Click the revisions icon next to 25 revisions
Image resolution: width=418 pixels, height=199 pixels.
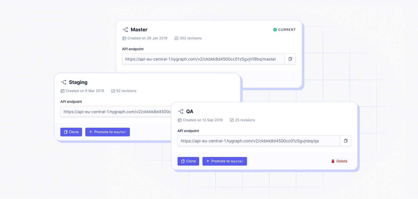click(232, 120)
